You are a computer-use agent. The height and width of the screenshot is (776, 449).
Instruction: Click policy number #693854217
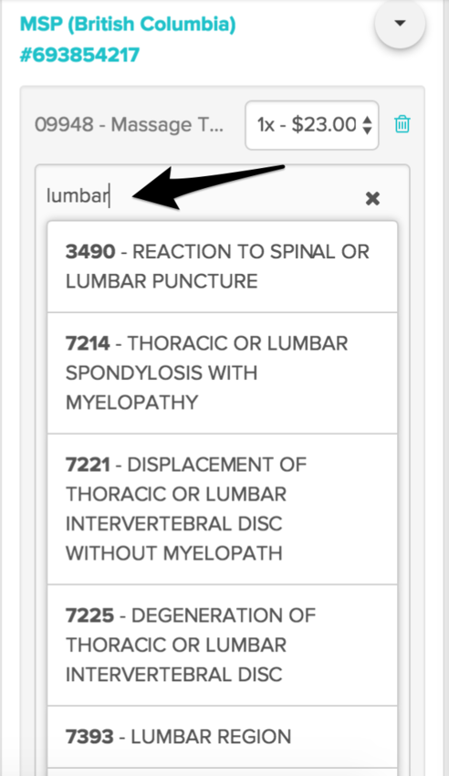click(x=79, y=55)
